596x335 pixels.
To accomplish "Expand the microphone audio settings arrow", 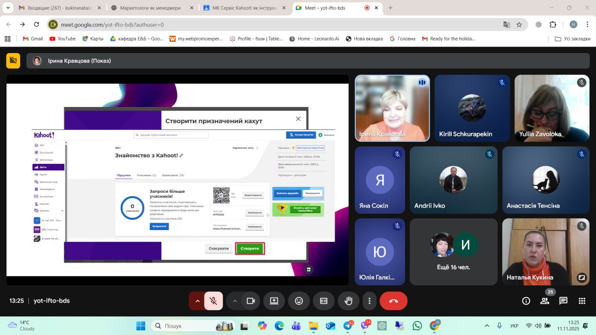I will point(197,301).
